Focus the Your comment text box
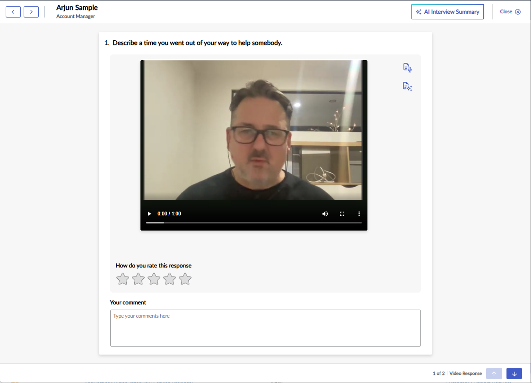 click(265, 328)
